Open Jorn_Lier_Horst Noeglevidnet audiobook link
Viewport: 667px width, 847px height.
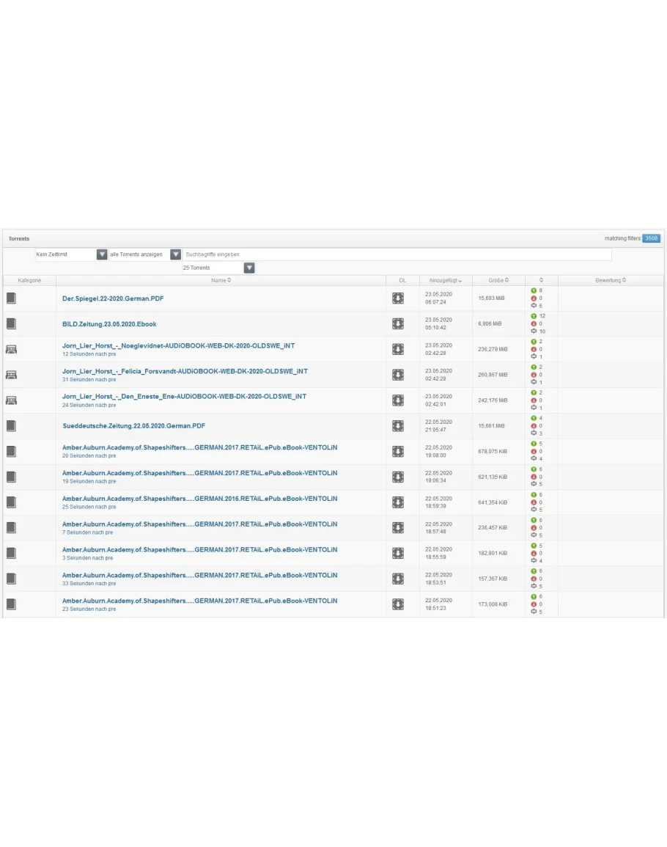pyautogui.click(x=178, y=345)
